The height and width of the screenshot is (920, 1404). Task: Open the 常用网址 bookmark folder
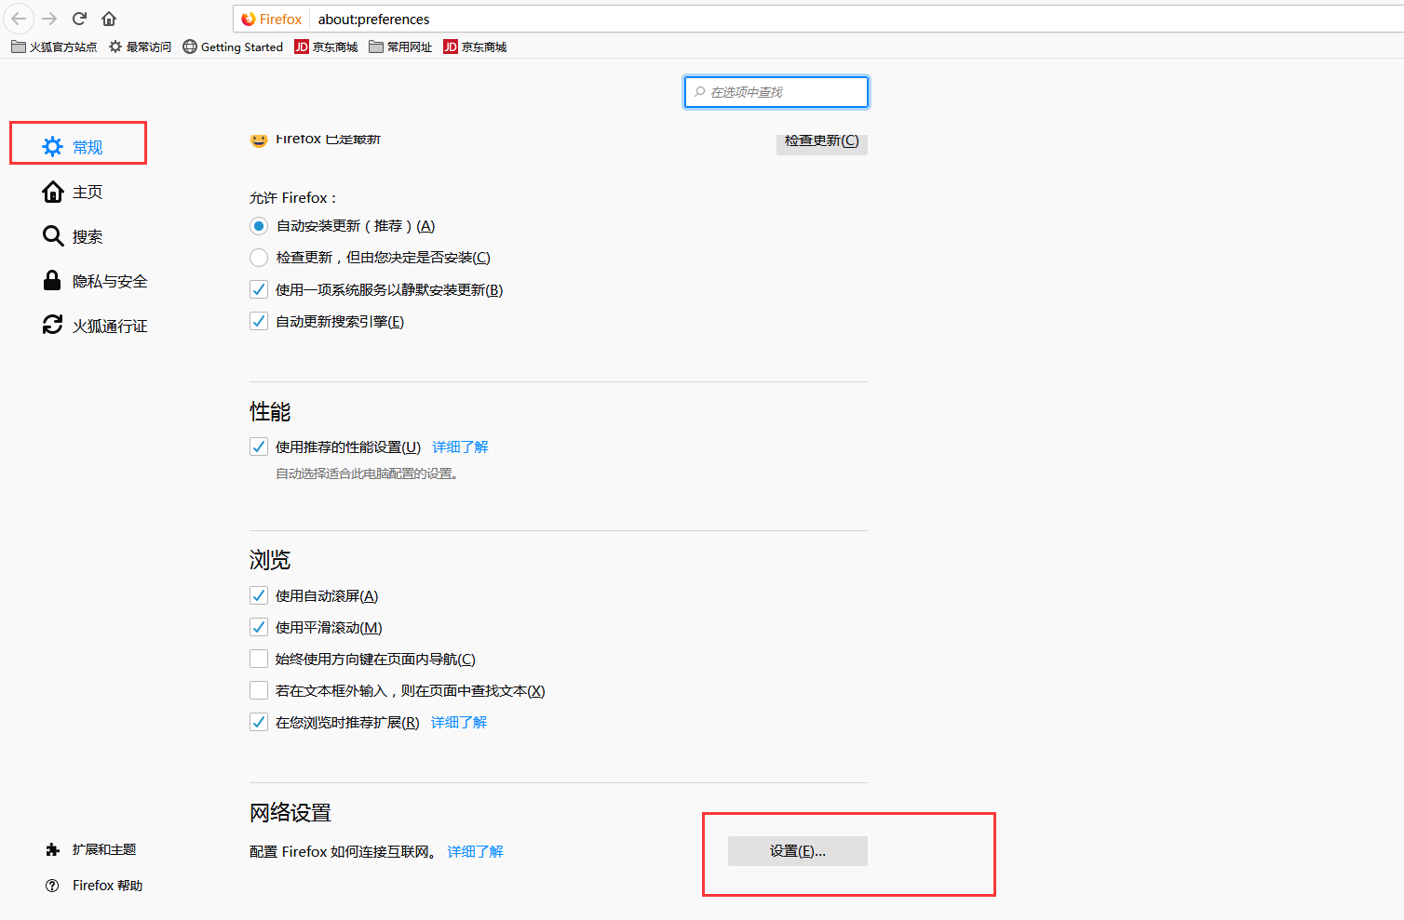pyautogui.click(x=400, y=47)
